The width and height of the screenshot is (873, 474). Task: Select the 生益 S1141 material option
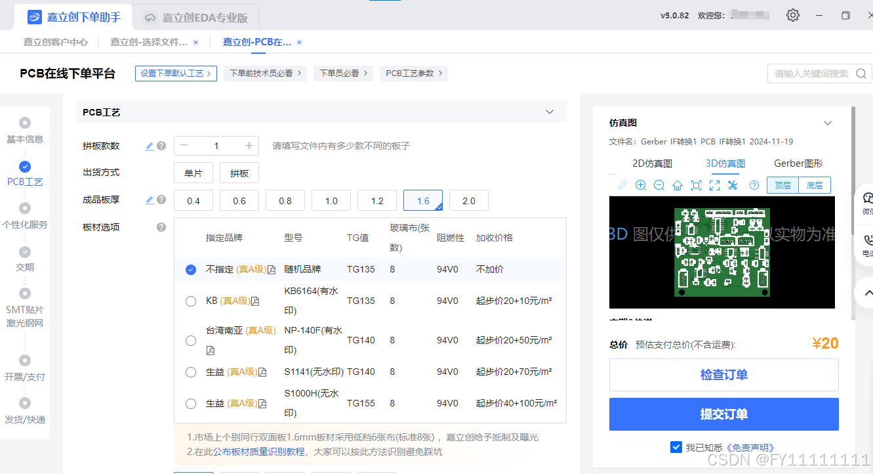[191, 372]
